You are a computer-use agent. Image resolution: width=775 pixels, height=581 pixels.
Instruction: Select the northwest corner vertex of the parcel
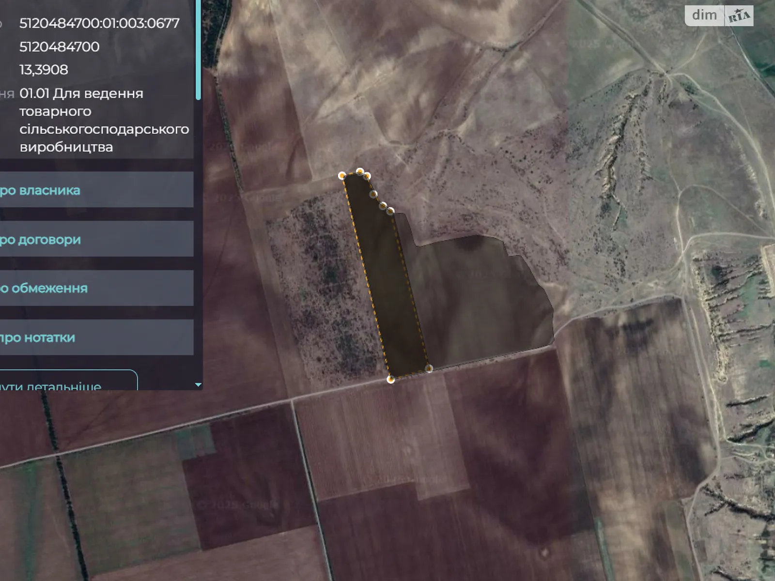342,175
